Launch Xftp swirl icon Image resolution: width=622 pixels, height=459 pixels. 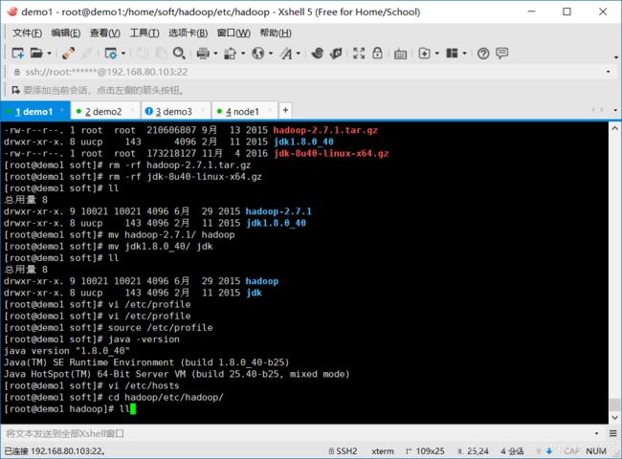tap(317, 54)
